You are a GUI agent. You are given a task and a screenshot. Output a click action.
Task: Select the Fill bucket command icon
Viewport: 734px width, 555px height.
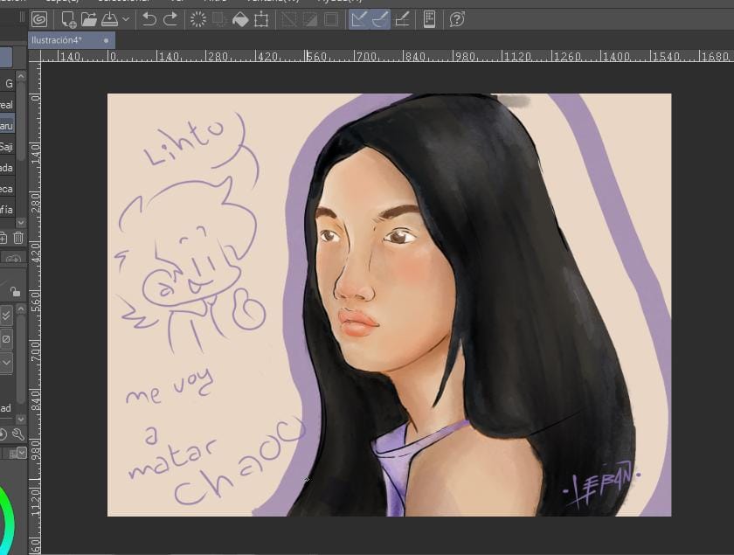pos(240,20)
